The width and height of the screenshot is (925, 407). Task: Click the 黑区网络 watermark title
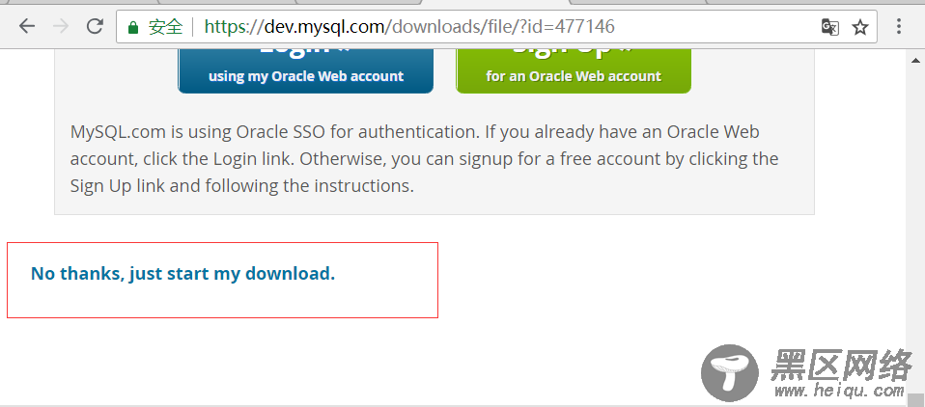pyautogui.click(x=841, y=365)
